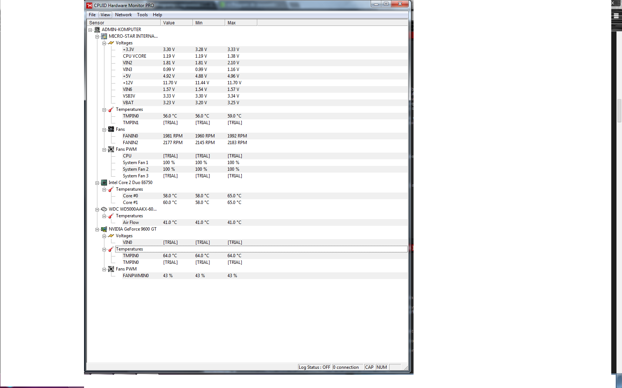622x388 pixels.
Task: Collapse the motherboard Fans PWM group
Action: click(104, 150)
